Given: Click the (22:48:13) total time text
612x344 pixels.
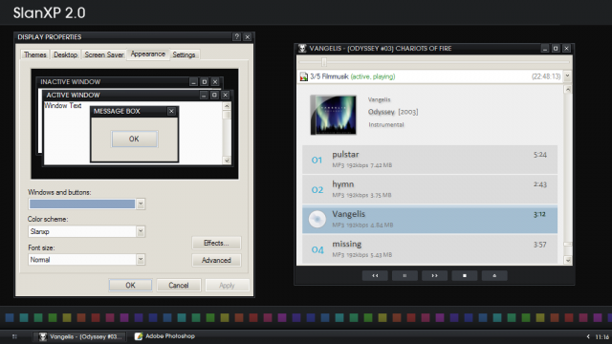Looking at the screenshot, I should 546,76.
